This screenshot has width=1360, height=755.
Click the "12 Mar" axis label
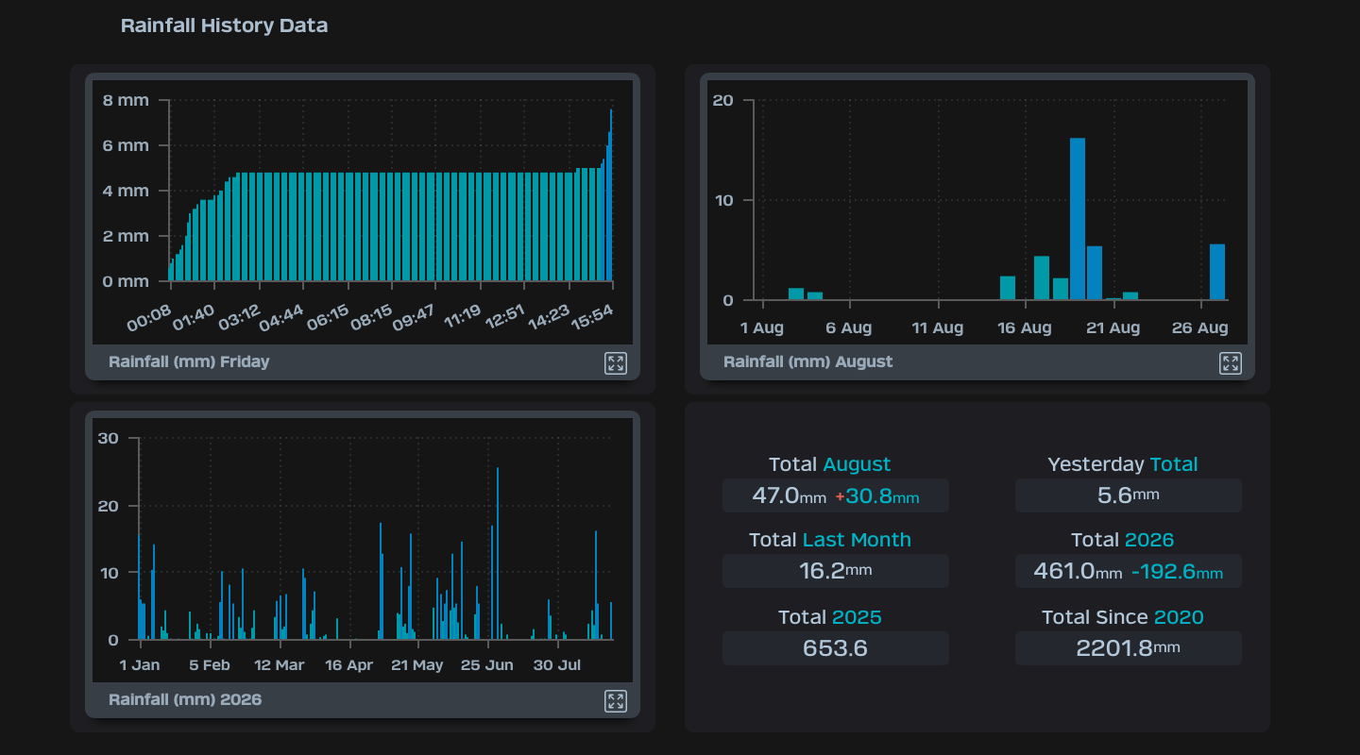pyautogui.click(x=280, y=665)
